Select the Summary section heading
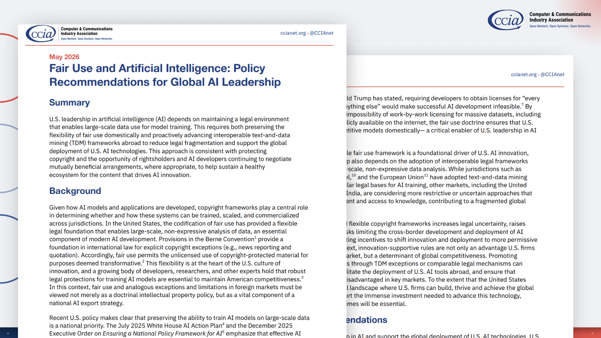 click(x=69, y=103)
